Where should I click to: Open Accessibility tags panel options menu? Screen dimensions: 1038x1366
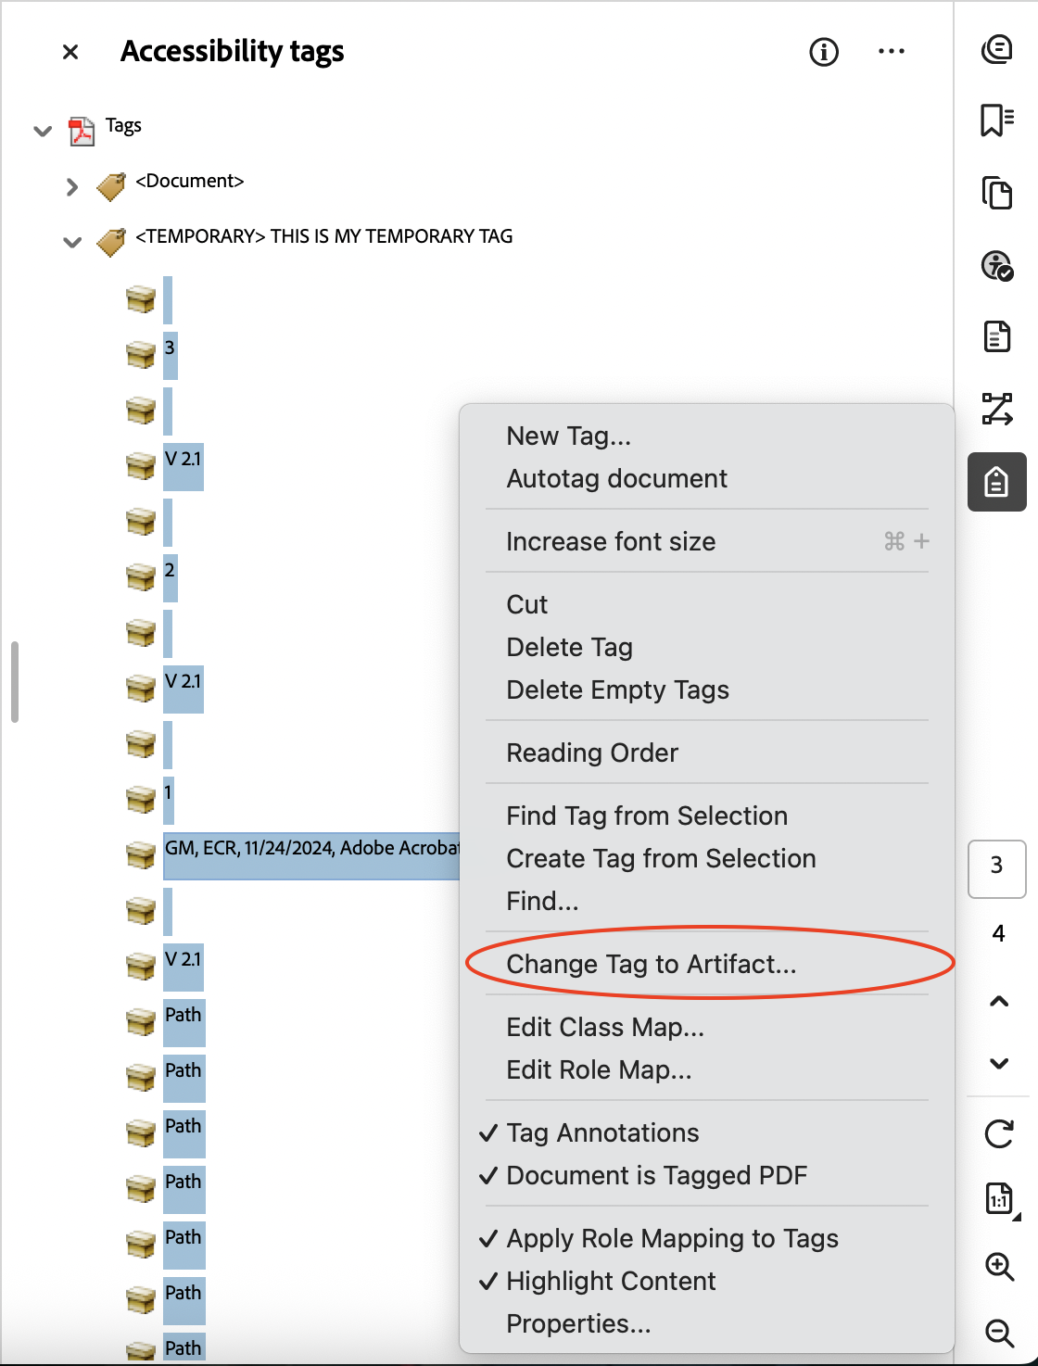pos(892,51)
